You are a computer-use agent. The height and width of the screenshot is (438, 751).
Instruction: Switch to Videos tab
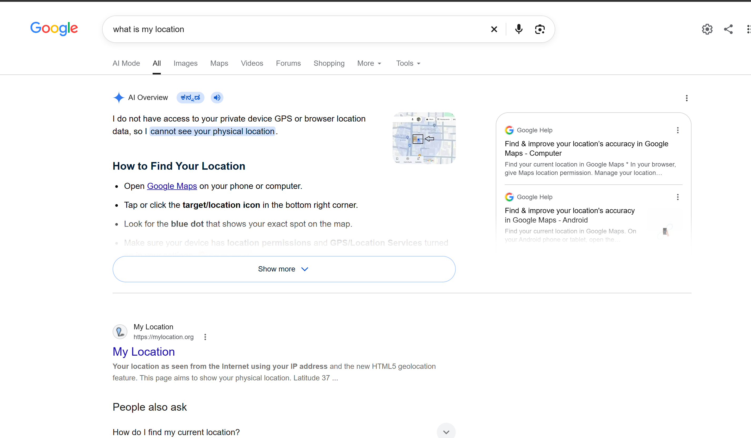pos(252,63)
